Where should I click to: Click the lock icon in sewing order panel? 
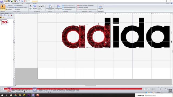tap(4, 17)
